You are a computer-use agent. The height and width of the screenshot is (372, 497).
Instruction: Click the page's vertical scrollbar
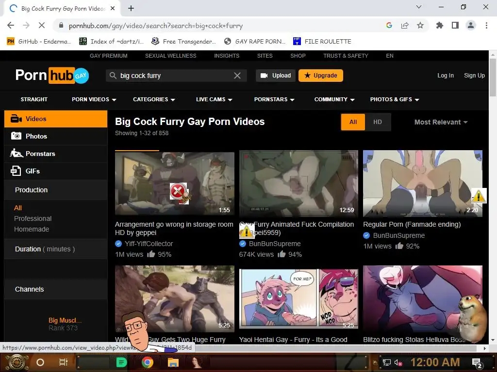pyautogui.click(x=493, y=77)
